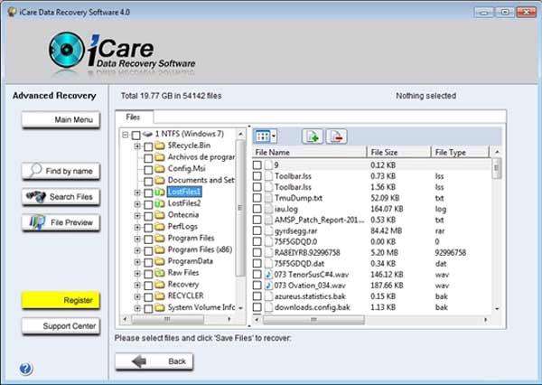Click the yellow Register button
542x385 pixels.
pyautogui.click(x=61, y=300)
